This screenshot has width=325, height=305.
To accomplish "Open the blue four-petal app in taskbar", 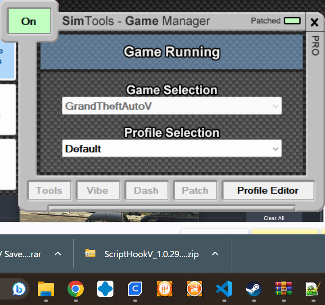I will point(105,289).
